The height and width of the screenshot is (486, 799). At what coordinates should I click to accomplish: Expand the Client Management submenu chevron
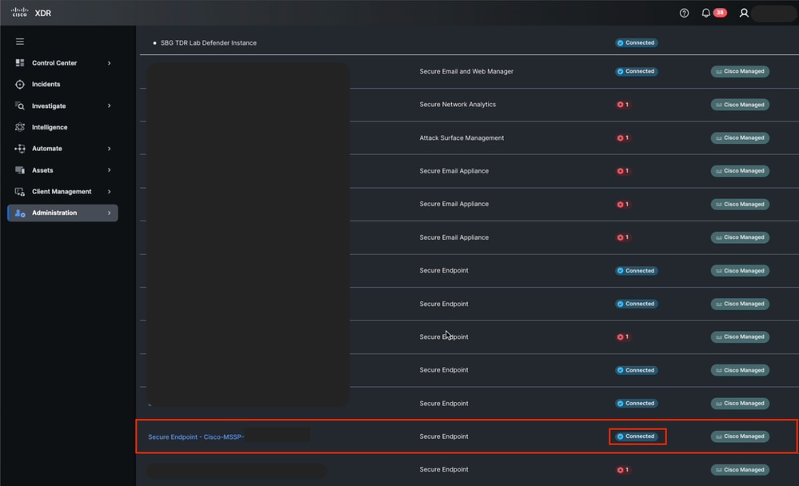pyautogui.click(x=109, y=192)
